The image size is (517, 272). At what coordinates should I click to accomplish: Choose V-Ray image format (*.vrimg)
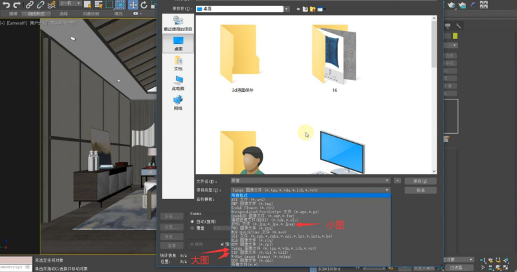(x=311, y=256)
